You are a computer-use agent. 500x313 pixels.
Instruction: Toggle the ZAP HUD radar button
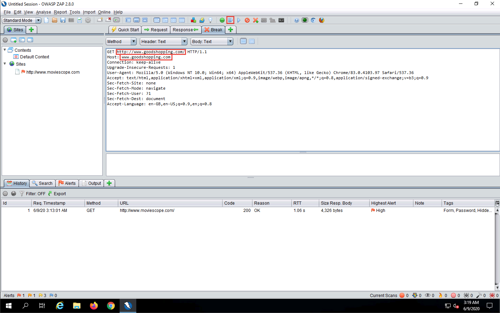(x=305, y=20)
